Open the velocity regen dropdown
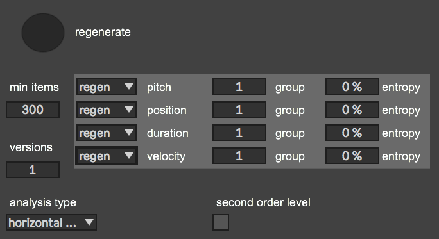The width and height of the screenshot is (439, 239). tap(107, 156)
